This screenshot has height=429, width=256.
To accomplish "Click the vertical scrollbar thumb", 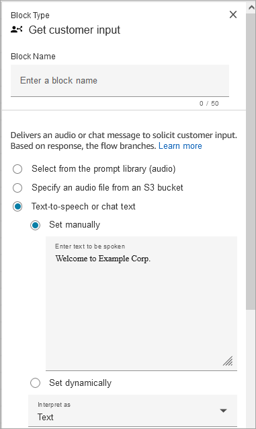I will [x=250, y=162].
